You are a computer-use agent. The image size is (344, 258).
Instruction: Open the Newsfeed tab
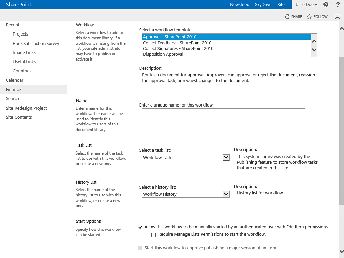tap(239, 5)
